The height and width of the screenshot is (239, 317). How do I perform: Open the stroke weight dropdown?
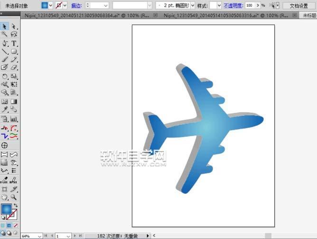point(106,5)
